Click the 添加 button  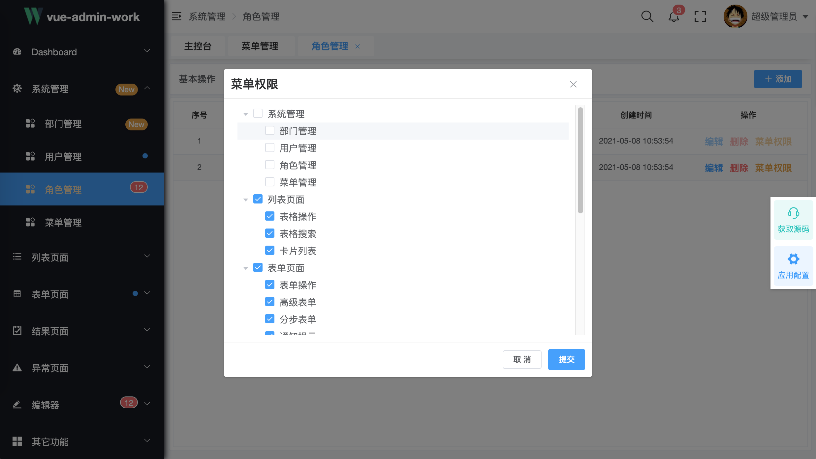point(778,79)
